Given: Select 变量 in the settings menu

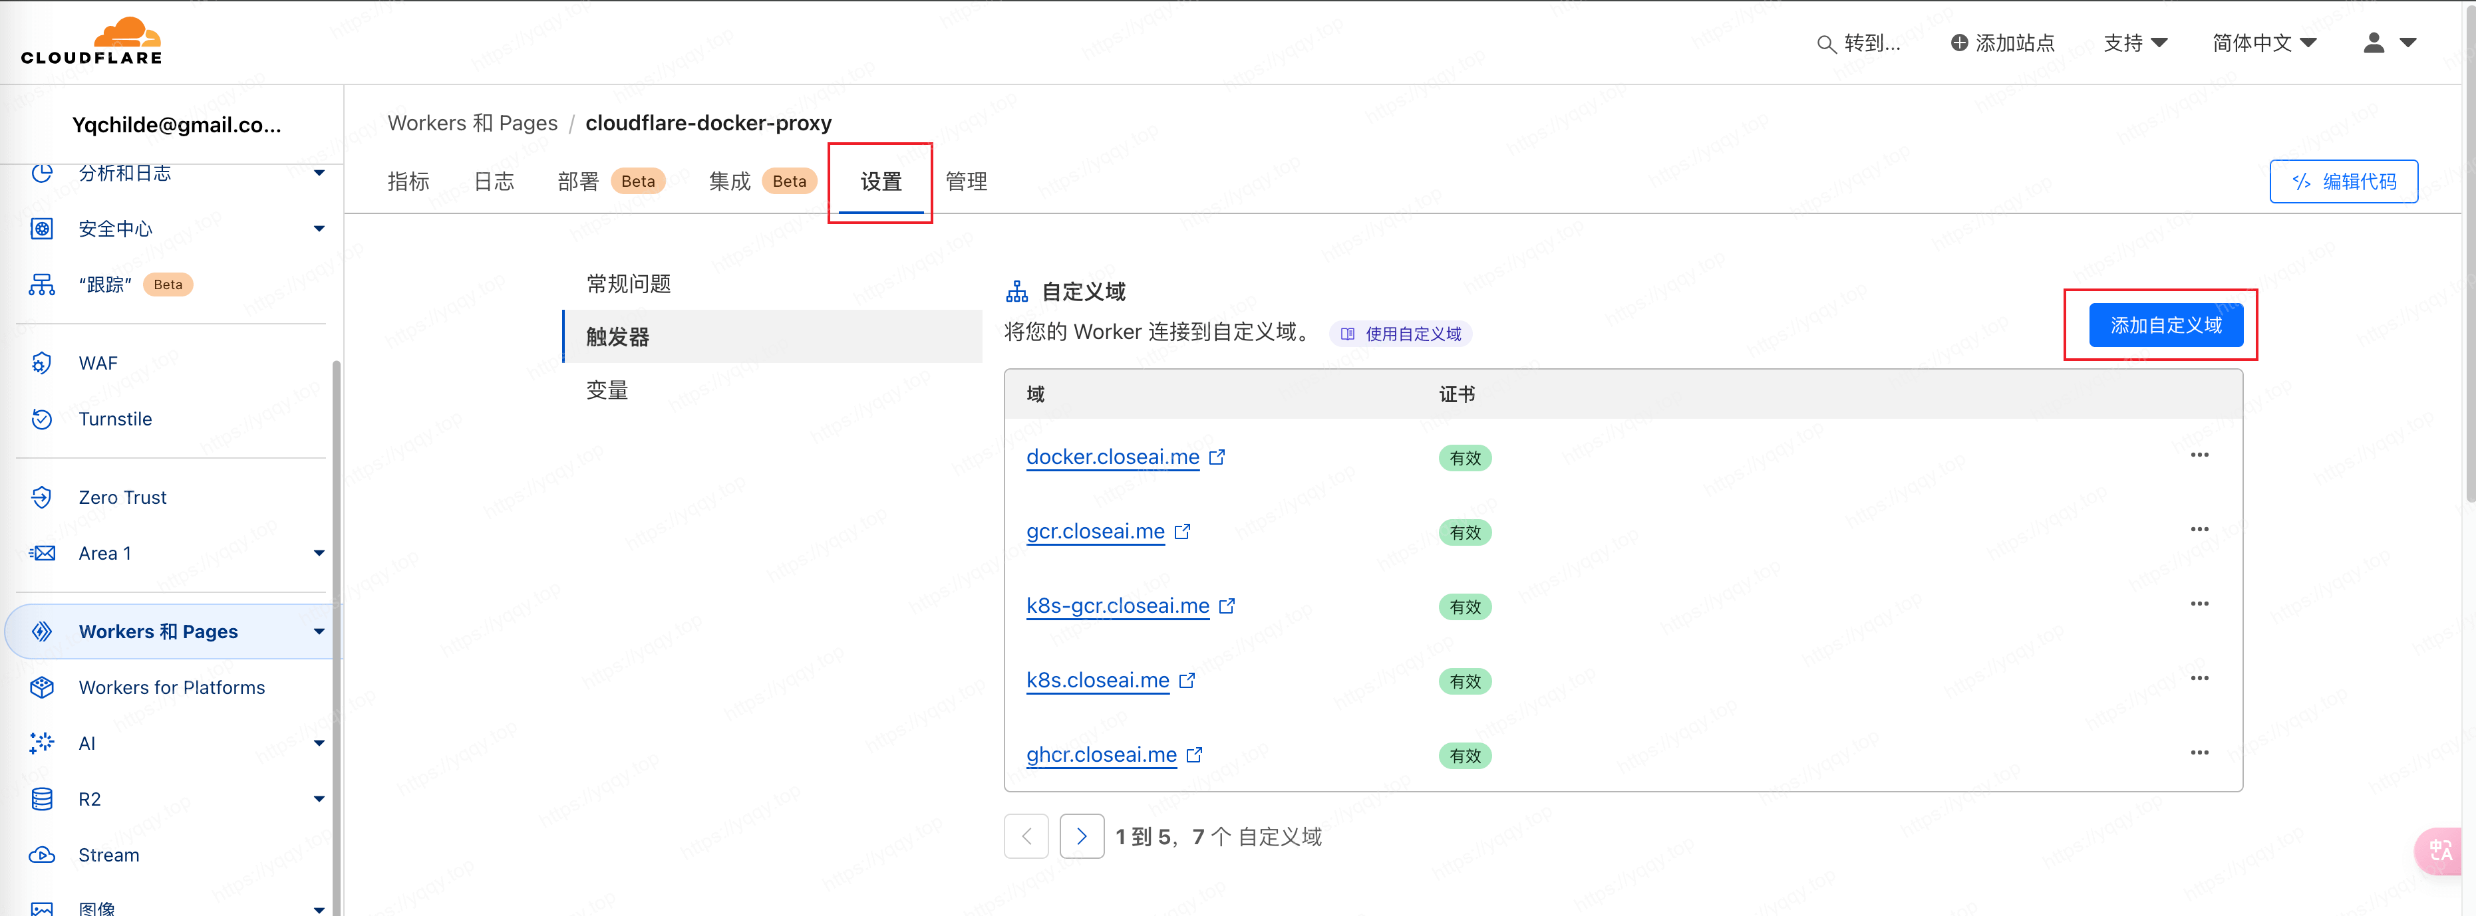Looking at the screenshot, I should tap(607, 390).
